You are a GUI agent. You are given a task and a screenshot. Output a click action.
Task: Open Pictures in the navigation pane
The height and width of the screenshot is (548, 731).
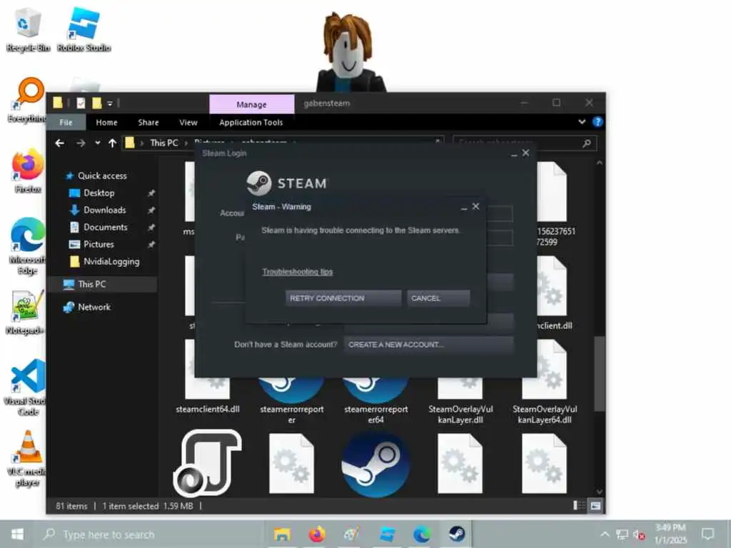(x=99, y=244)
